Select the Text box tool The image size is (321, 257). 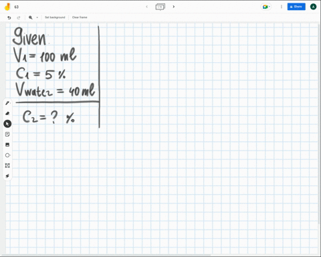click(x=7, y=165)
